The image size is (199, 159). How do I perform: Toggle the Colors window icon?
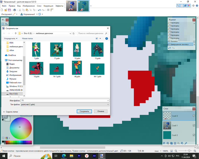point(188,5)
